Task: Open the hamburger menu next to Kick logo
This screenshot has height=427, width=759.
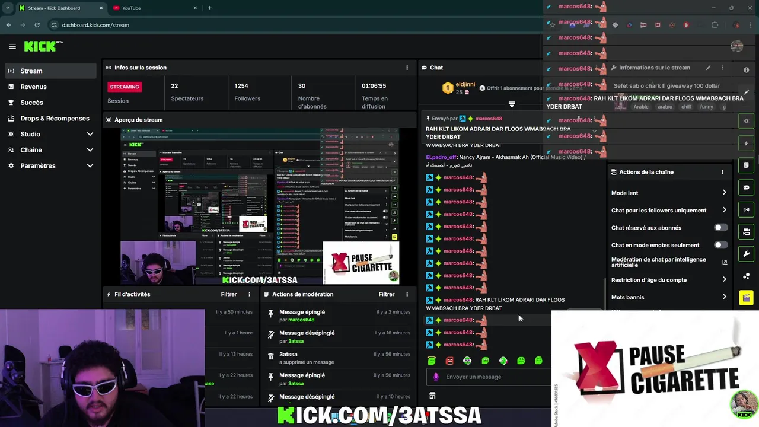Action: [12, 46]
